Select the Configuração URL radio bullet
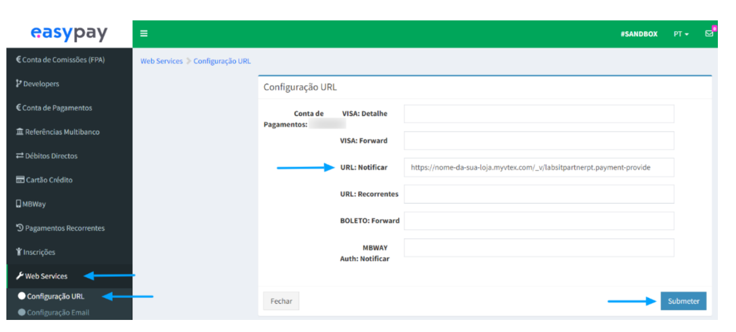 click(x=21, y=296)
